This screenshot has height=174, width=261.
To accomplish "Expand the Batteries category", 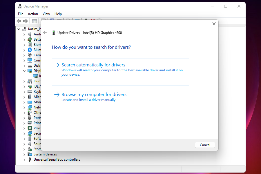I will (x=24, y=40).
